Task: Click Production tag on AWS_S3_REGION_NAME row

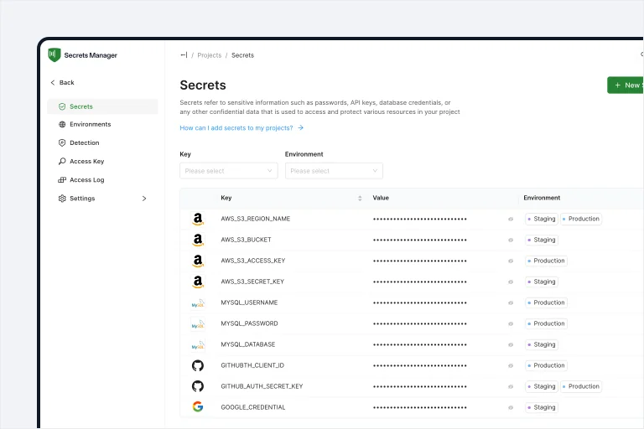Action: point(581,219)
